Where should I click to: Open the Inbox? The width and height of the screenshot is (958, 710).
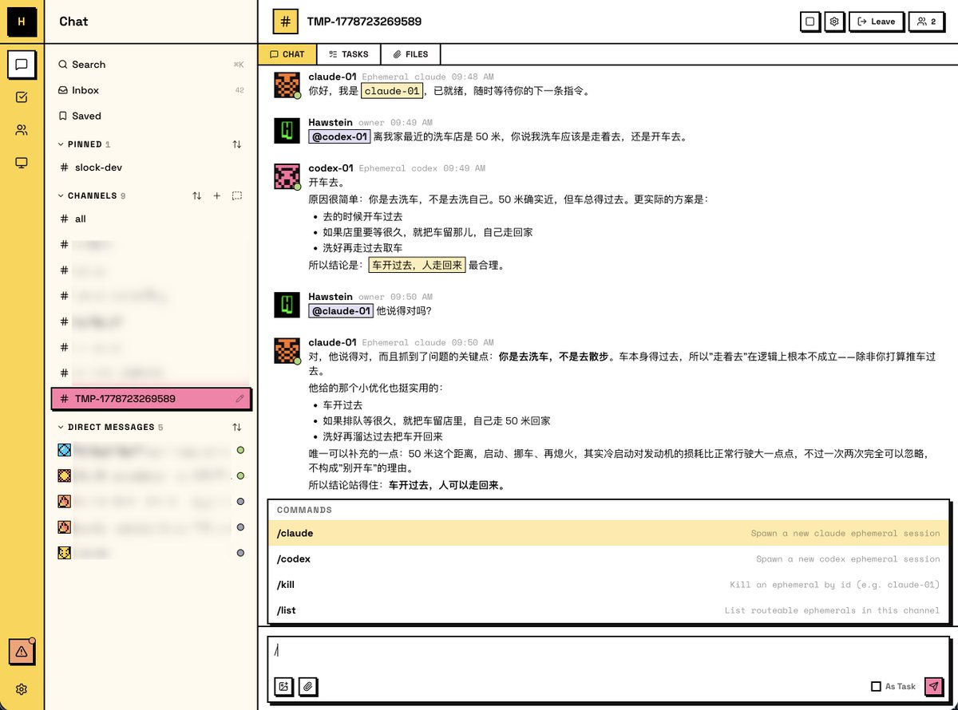pos(151,90)
